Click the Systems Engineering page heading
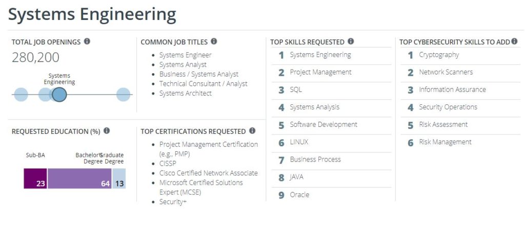This screenshot has height=227, width=525. (92, 14)
